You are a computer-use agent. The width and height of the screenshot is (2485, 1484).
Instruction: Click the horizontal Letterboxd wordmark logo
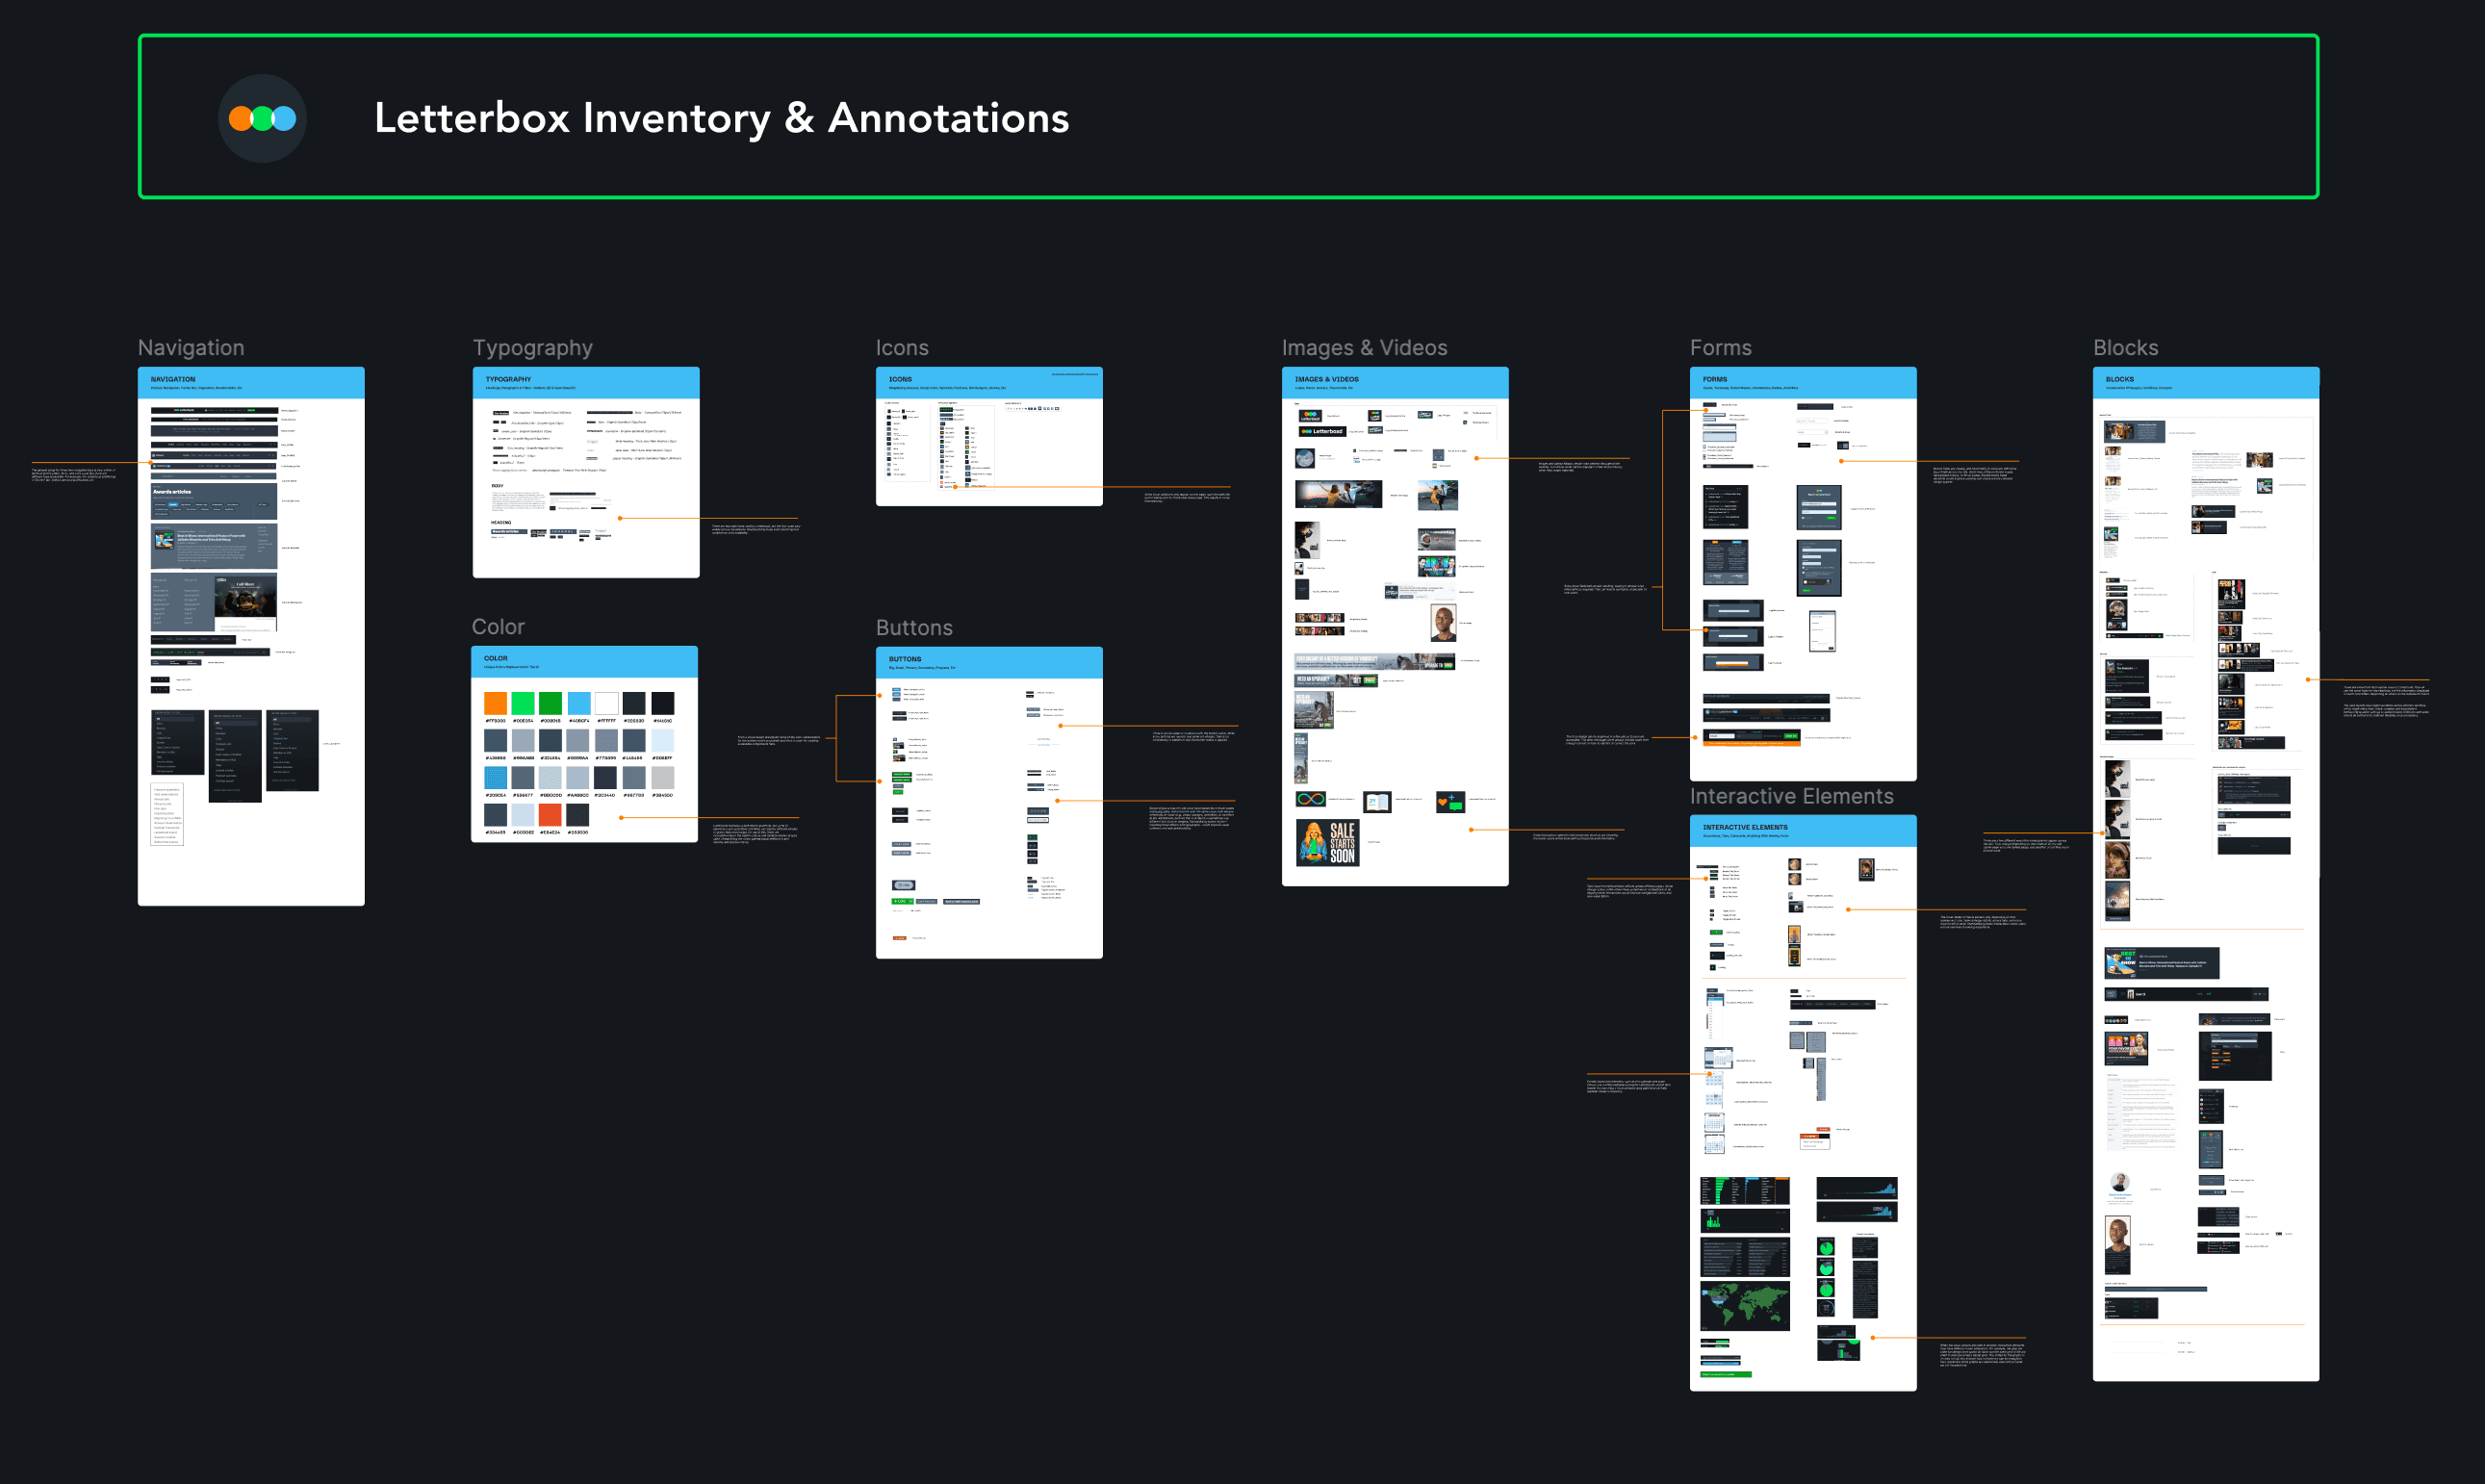(x=1321, y=432)
